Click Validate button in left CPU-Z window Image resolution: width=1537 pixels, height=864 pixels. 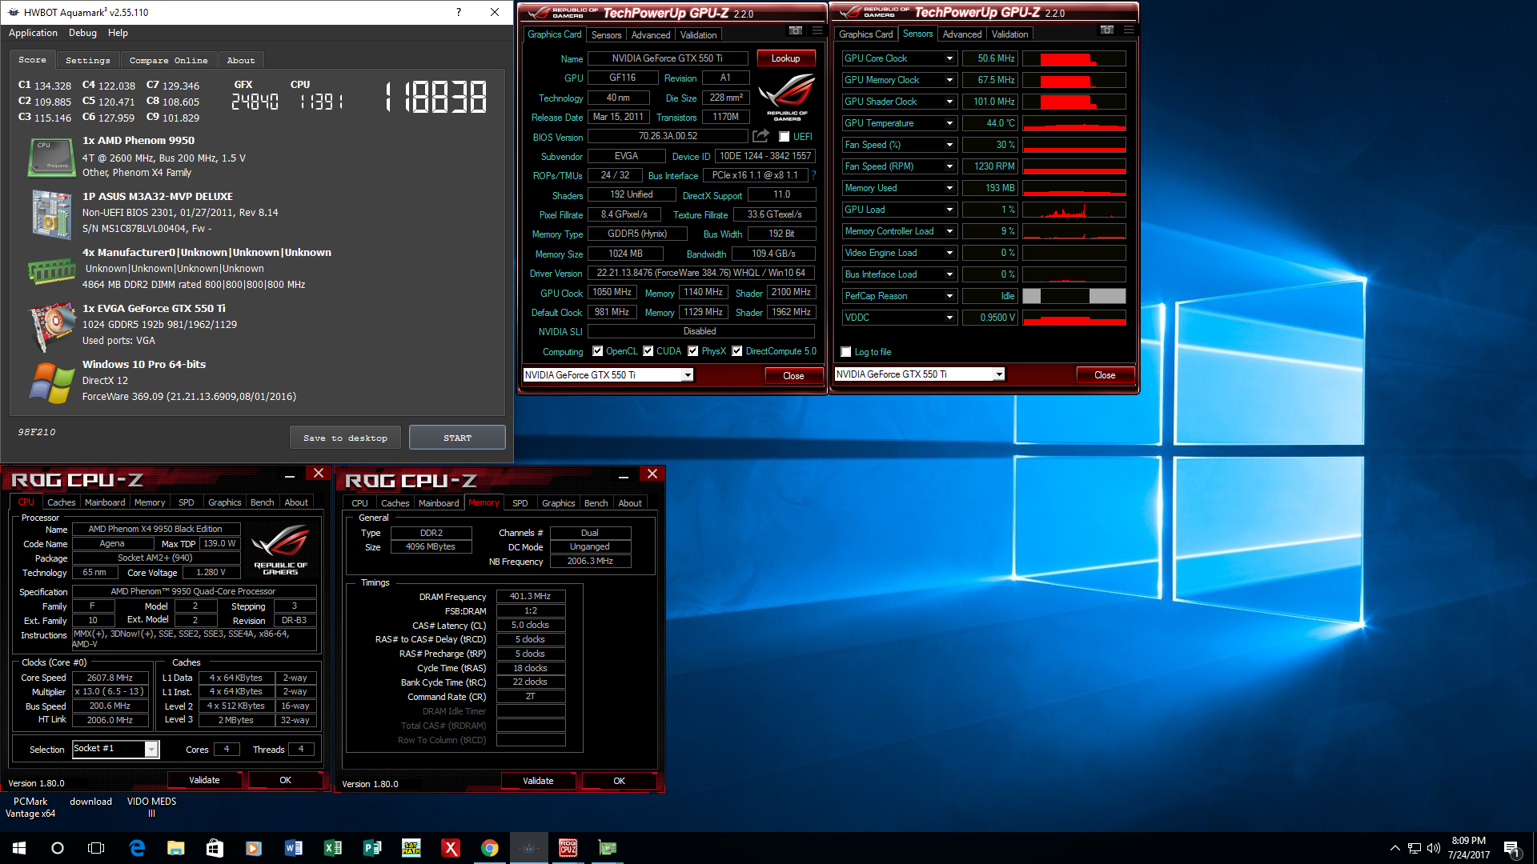click(204, 780)
